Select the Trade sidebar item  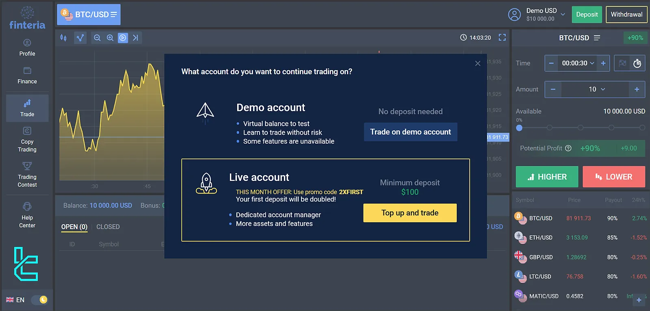point(27,108)
